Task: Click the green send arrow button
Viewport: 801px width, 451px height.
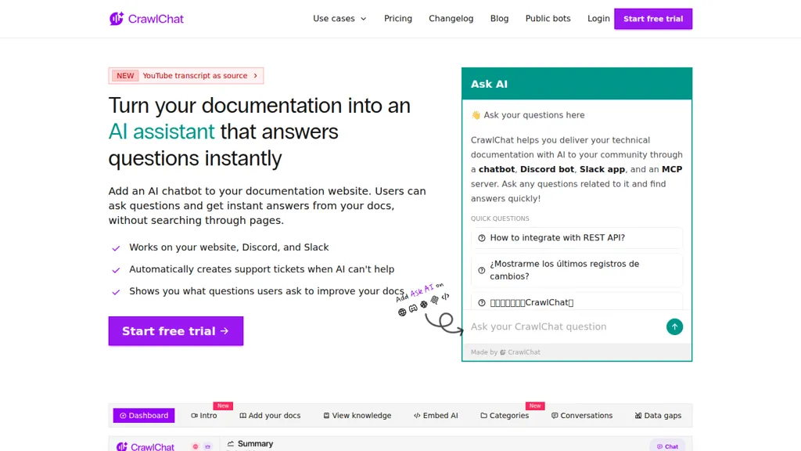Action: coord(674,327)
